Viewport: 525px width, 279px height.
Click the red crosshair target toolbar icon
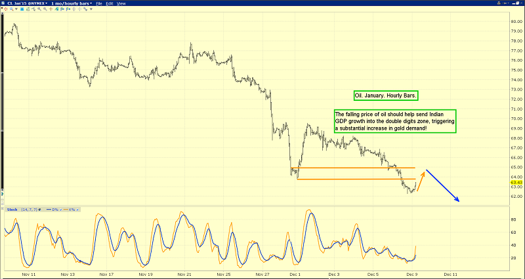[6, 9]
